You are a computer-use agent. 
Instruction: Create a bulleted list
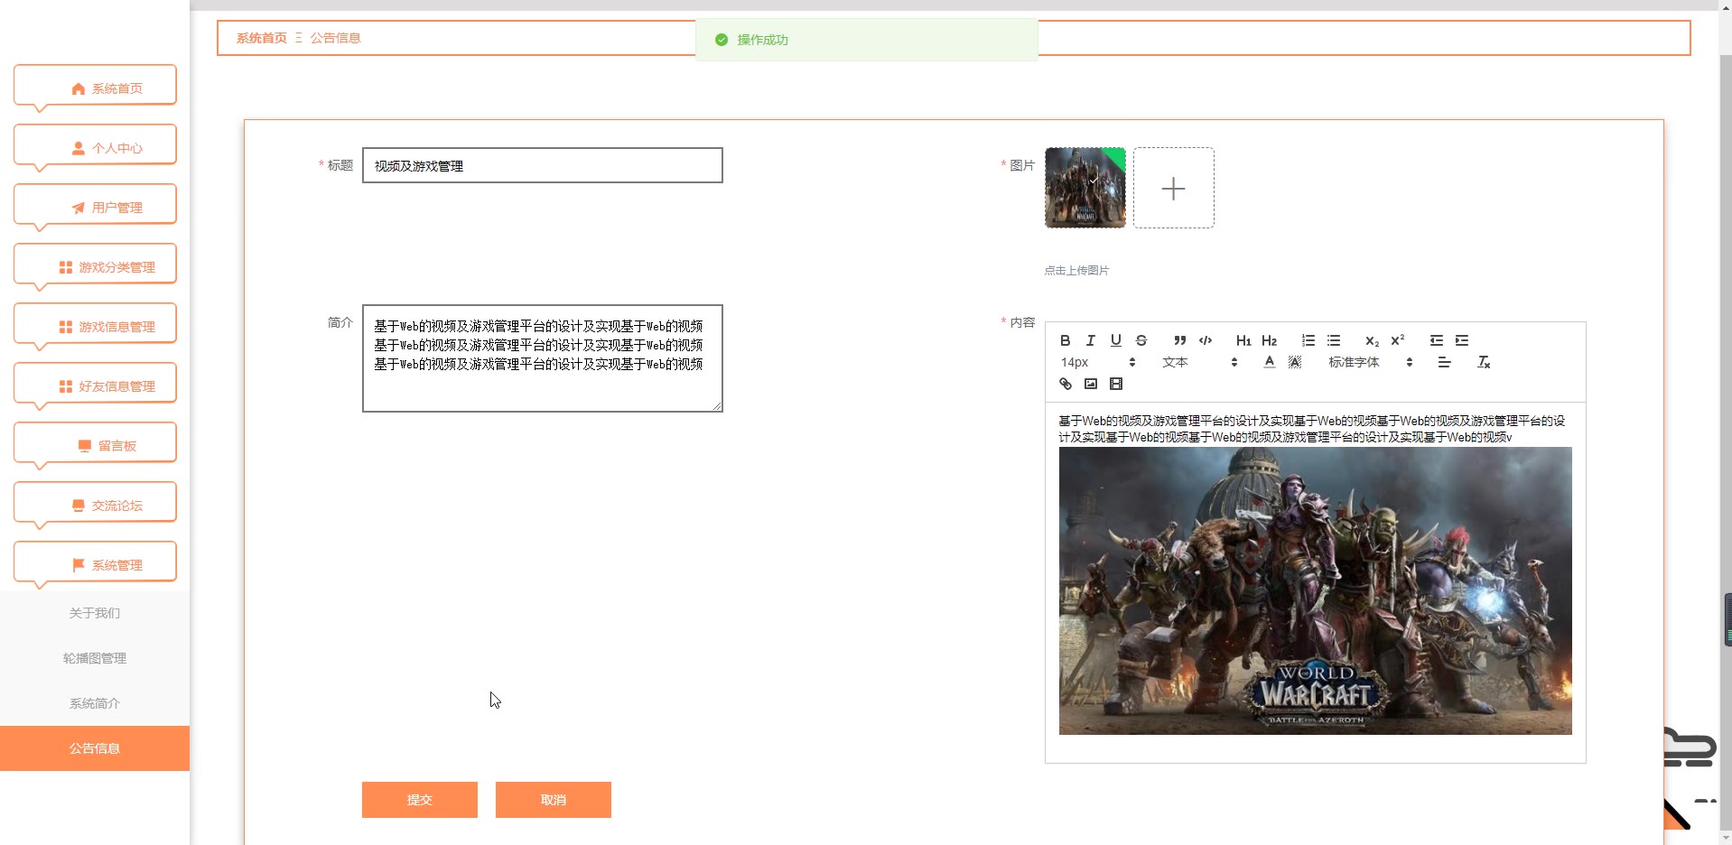[1333, 340]
